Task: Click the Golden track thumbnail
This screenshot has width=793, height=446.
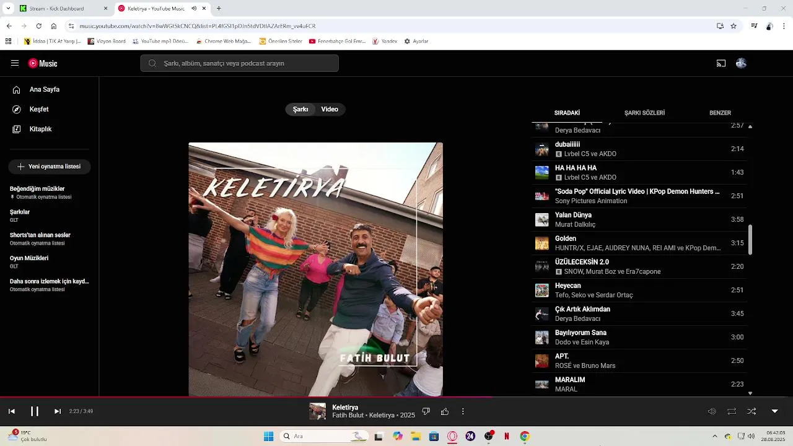Action: (x=542, y=243)
